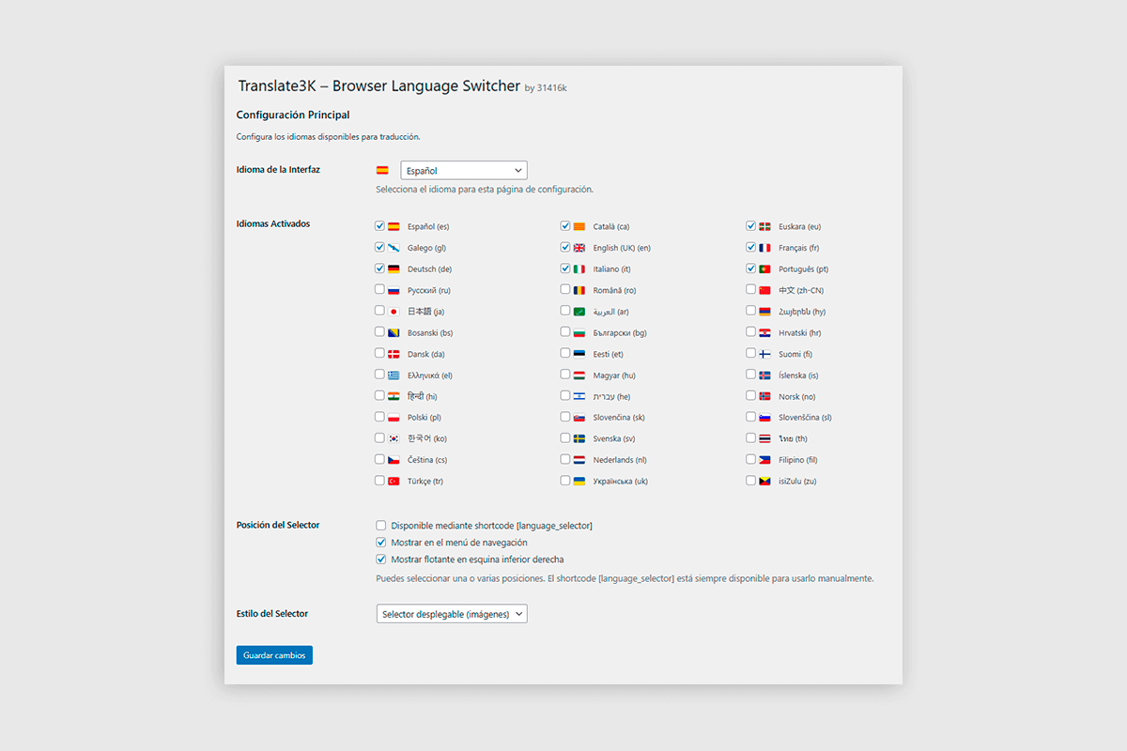Enable the shortcode [language_selector] position option
Image resolution: width=1127 pixels, height=751 pixels.
pos(381,525)
